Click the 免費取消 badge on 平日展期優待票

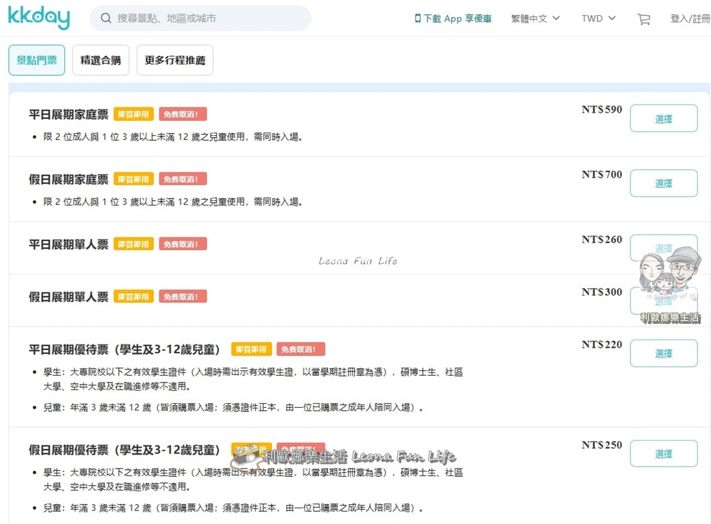click(x=301, y=349)
